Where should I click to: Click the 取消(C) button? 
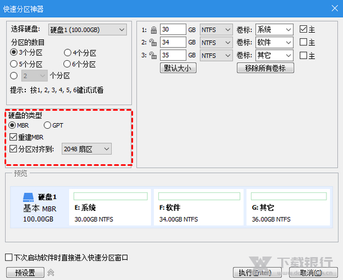pyautogui.click(x=313, y=273)
